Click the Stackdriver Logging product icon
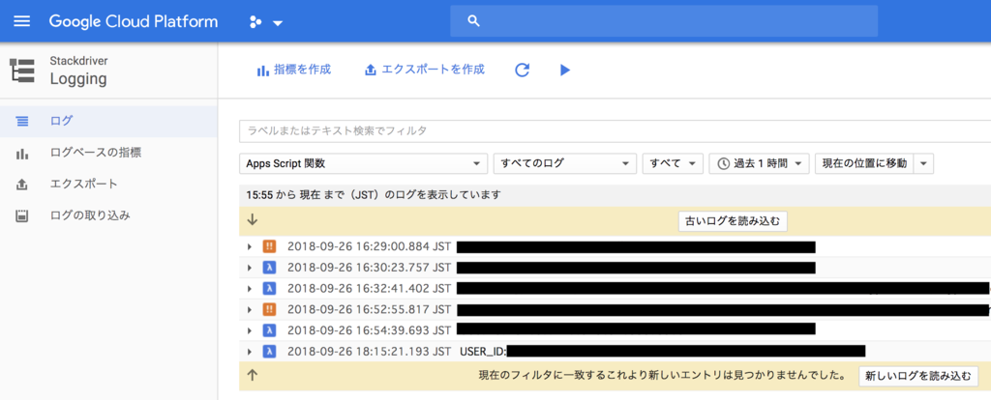 coord(24,71)
